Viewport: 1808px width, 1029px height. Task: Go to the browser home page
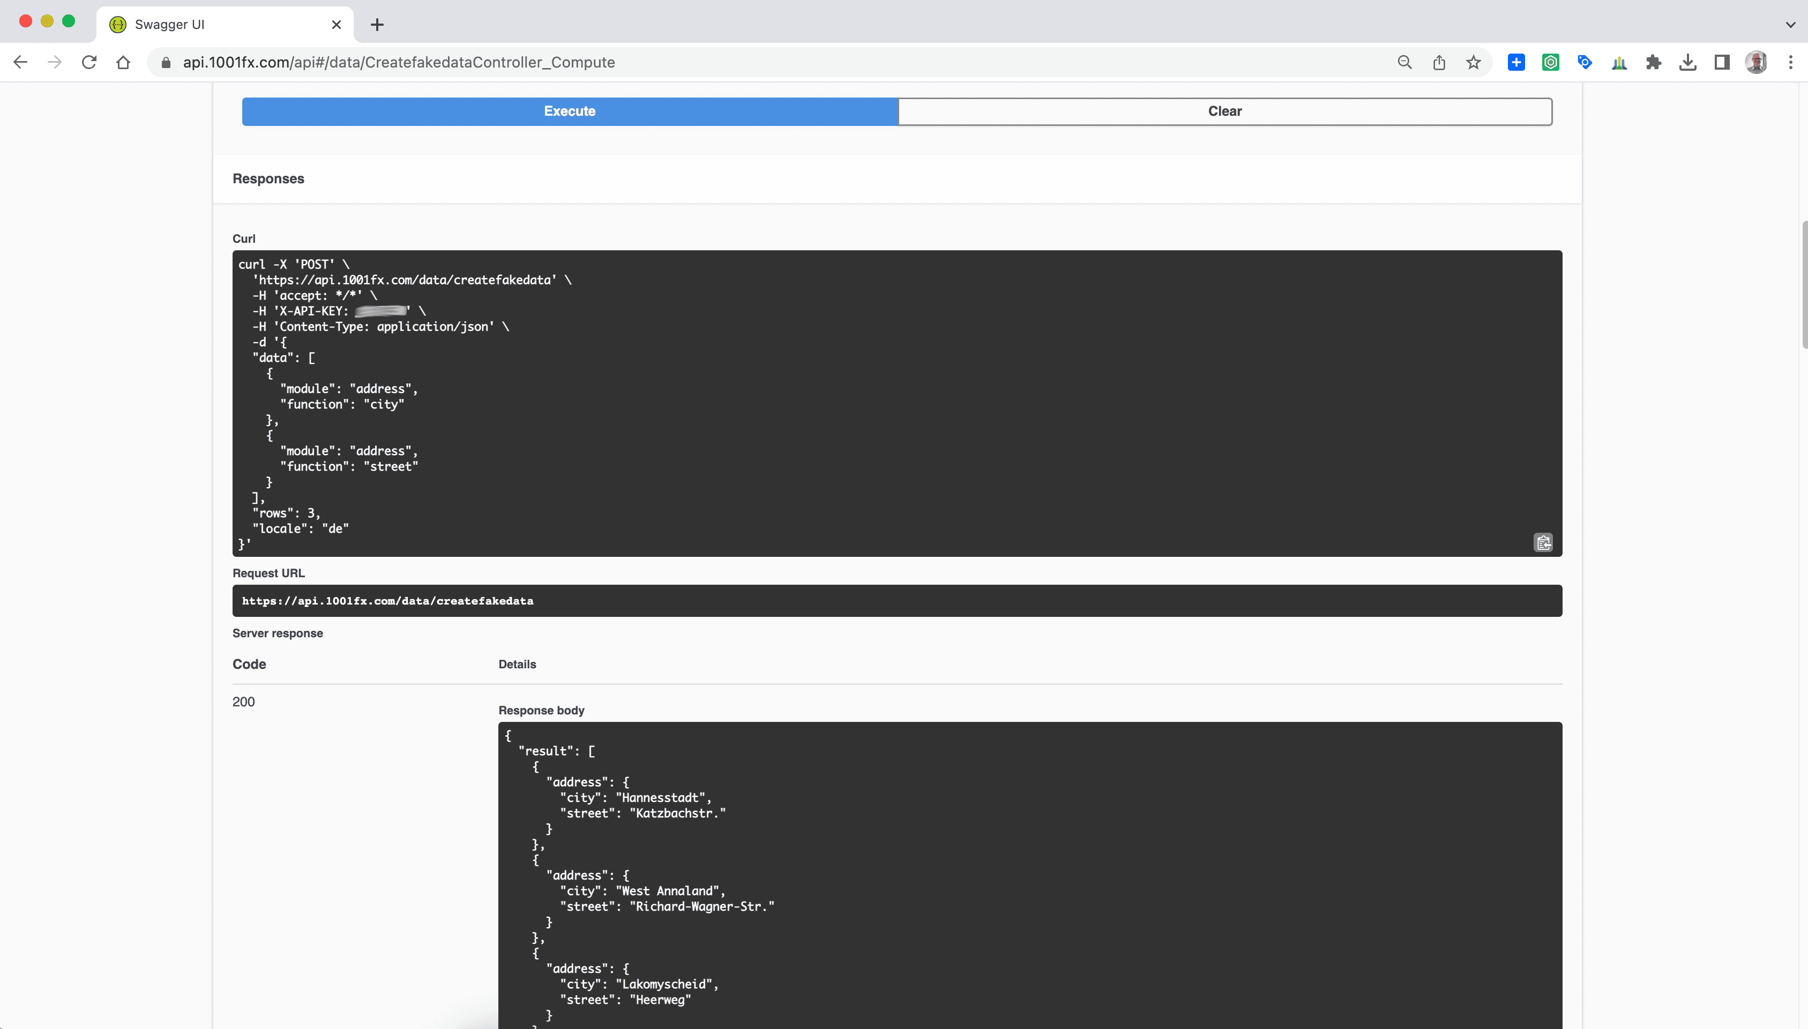(x=123, y=62)
